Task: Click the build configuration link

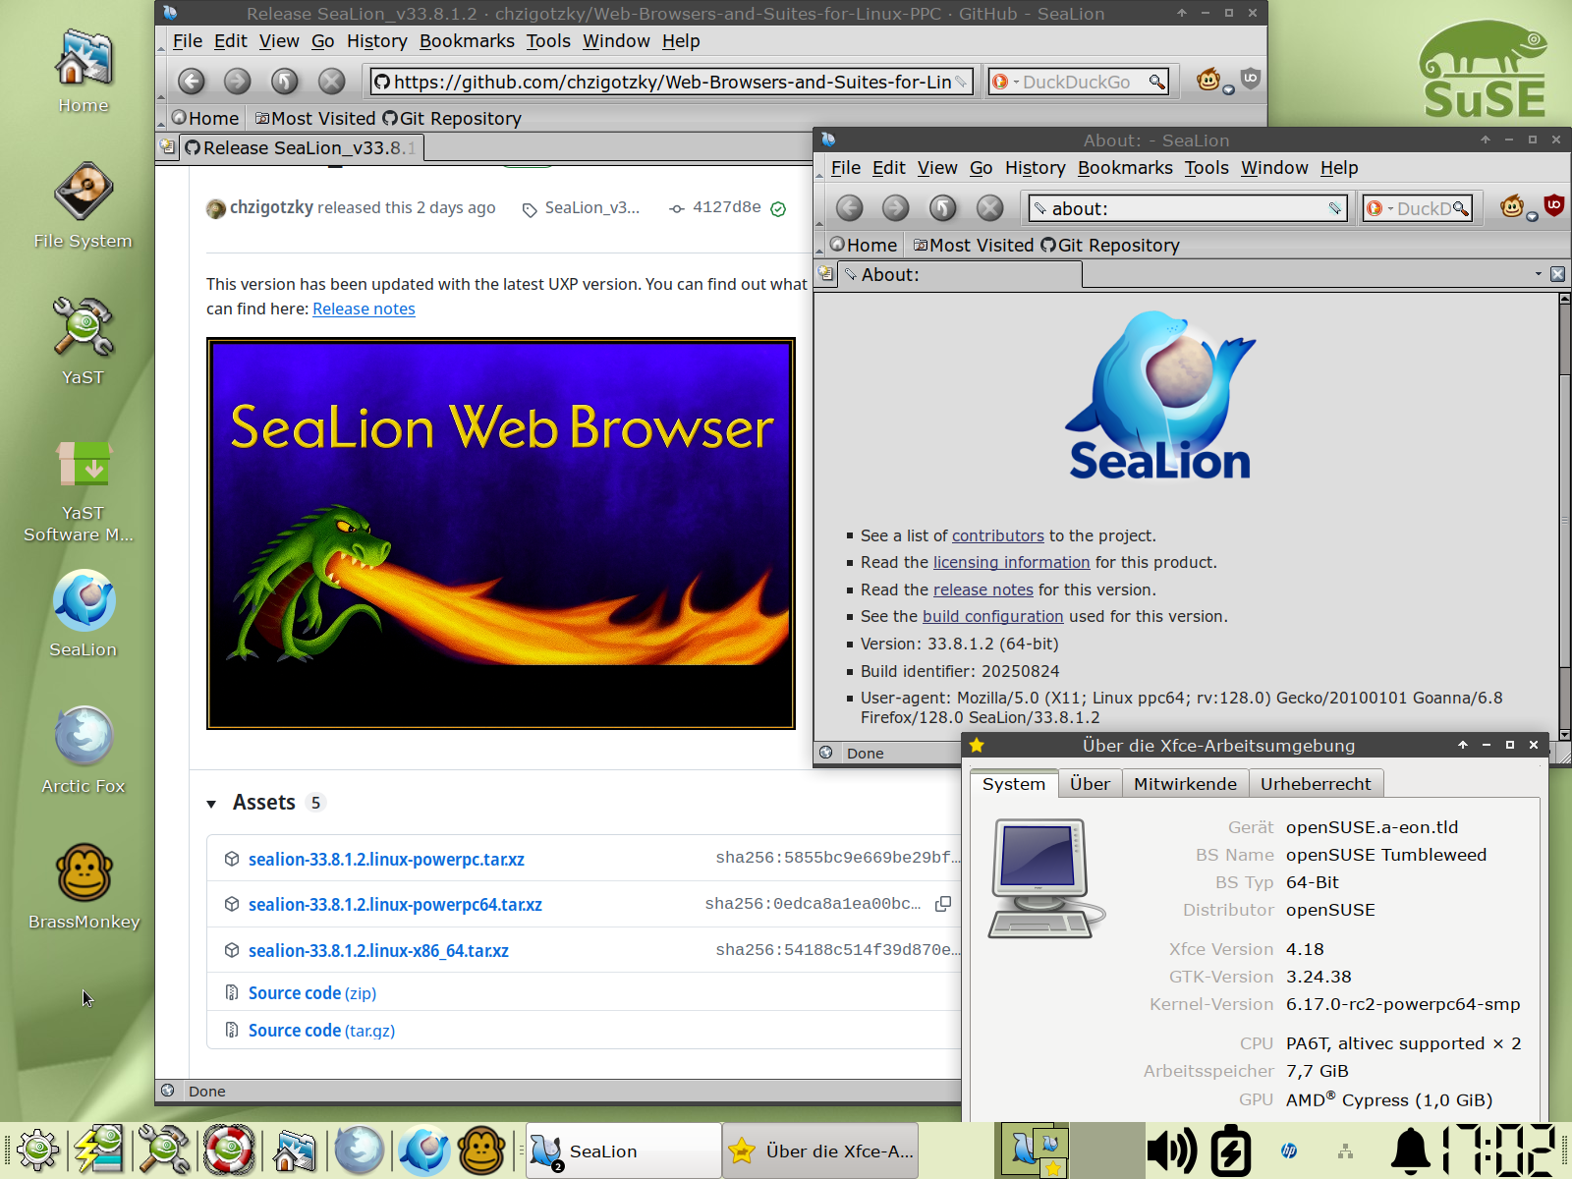Action: tap(992, 617)
